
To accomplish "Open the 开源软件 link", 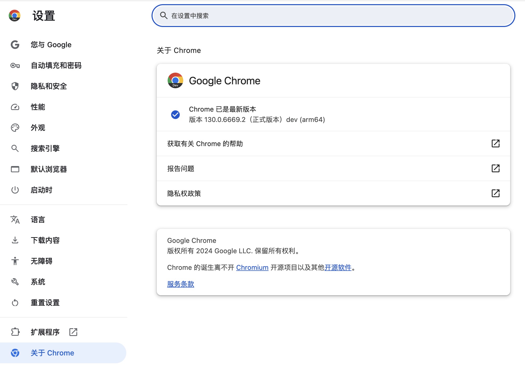I will 338,268.
